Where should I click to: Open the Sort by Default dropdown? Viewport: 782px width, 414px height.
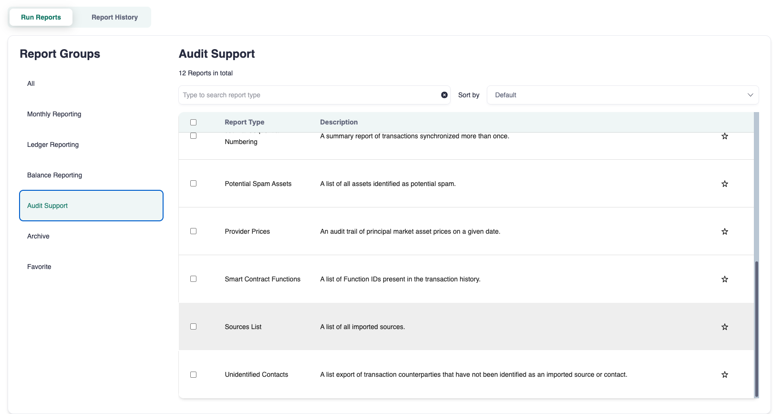click(x=622, y=95)
